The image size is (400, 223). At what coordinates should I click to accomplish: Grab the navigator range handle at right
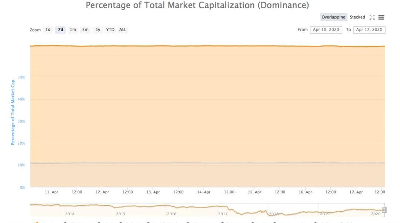tap(384, 210)
